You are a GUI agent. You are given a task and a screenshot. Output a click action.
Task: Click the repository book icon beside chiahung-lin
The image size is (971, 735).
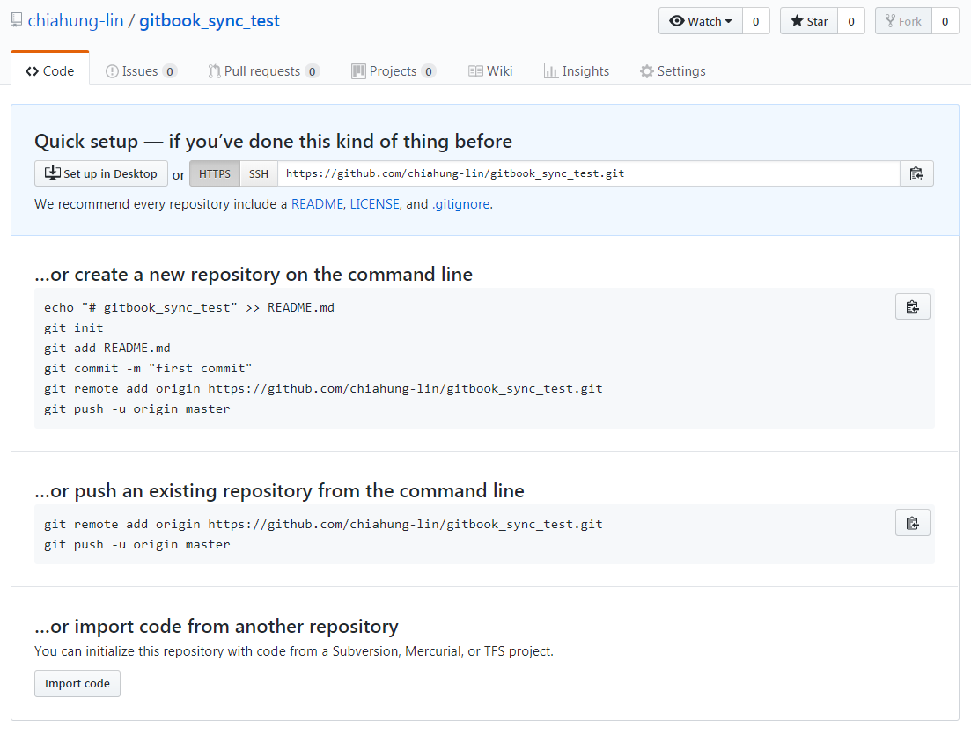pyautogui.click(x=16, y=20)
